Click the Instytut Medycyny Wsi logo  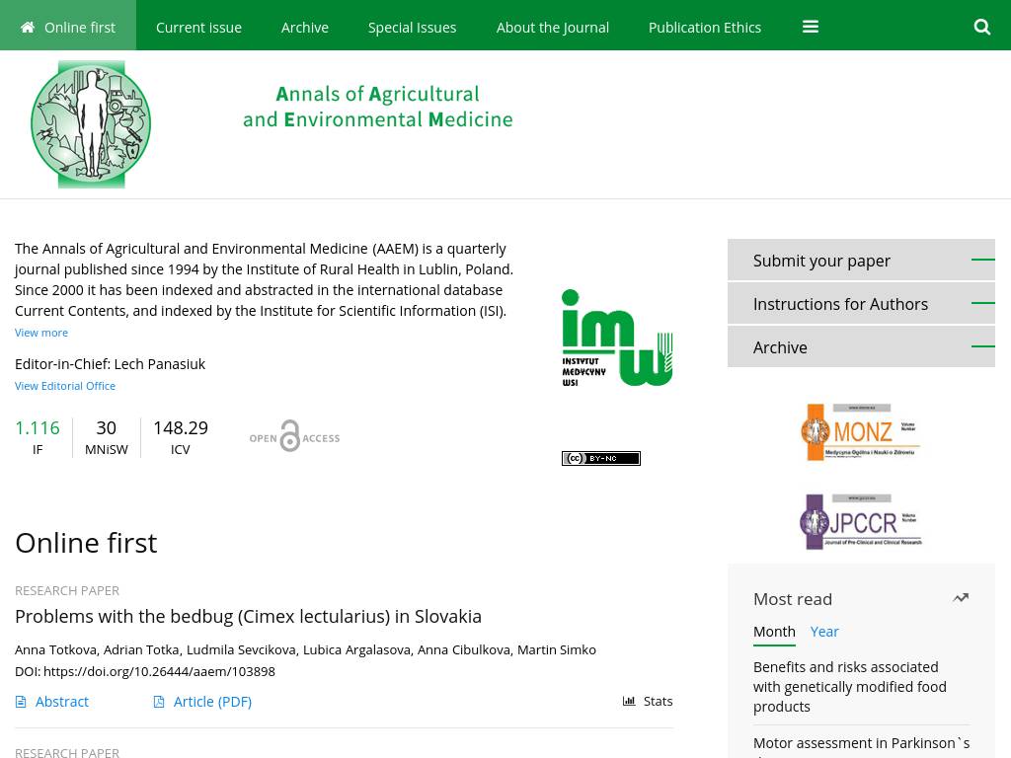coord(616,338)
